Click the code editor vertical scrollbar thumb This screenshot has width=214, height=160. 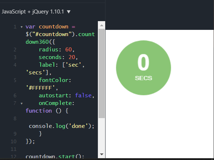(102, 74)
